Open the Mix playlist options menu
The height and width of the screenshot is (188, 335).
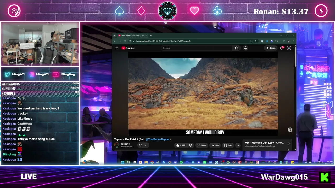[288, 150]
